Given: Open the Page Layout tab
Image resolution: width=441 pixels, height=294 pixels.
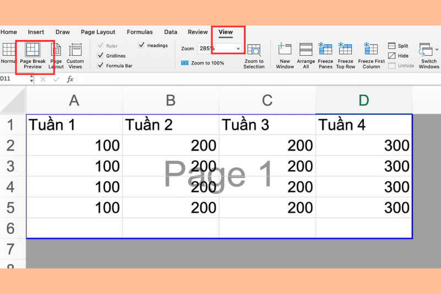Looking at the screenshot, I should click(x=98, y=32).
